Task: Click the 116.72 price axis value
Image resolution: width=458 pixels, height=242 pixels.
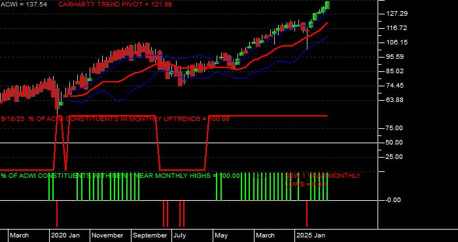Action: pyautogui.click(x=396, y=28)
